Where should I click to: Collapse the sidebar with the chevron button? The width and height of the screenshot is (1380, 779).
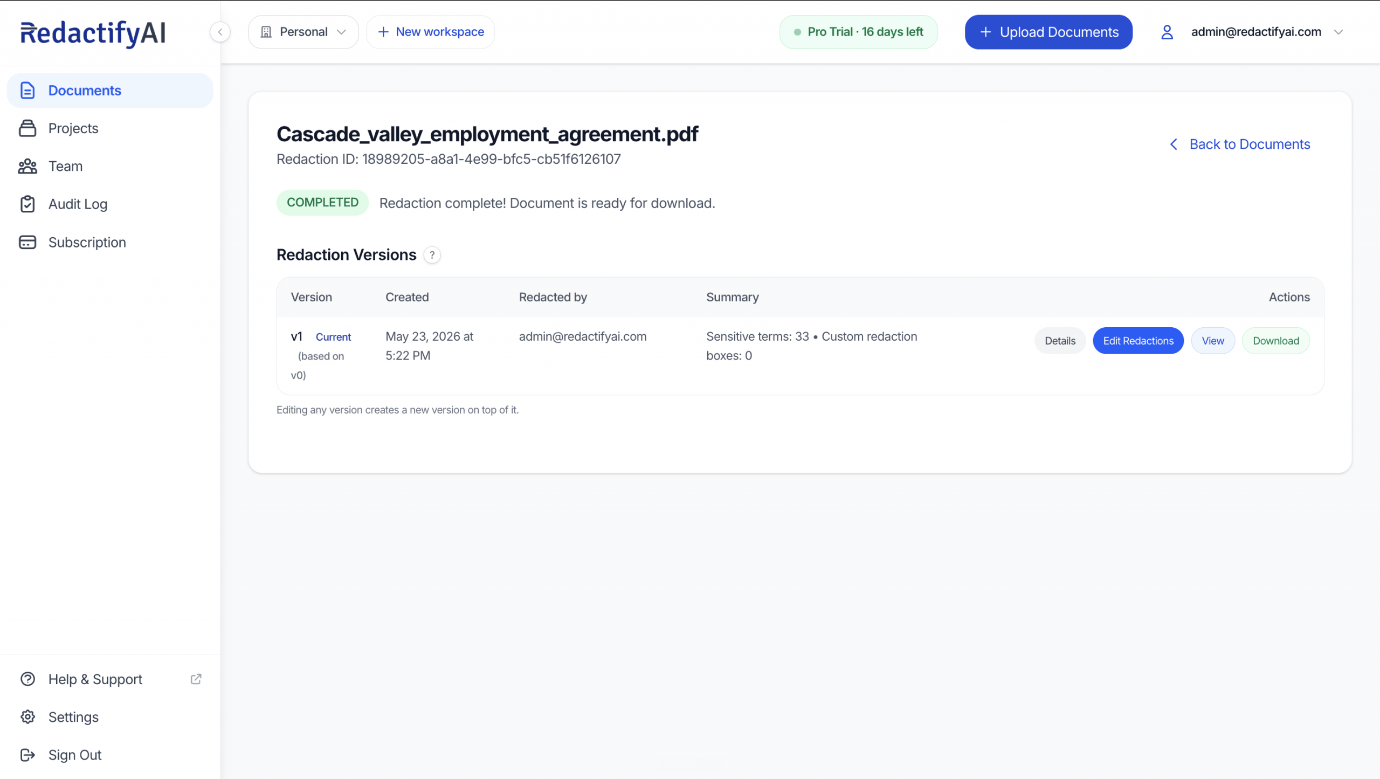[x=220, y=32]
